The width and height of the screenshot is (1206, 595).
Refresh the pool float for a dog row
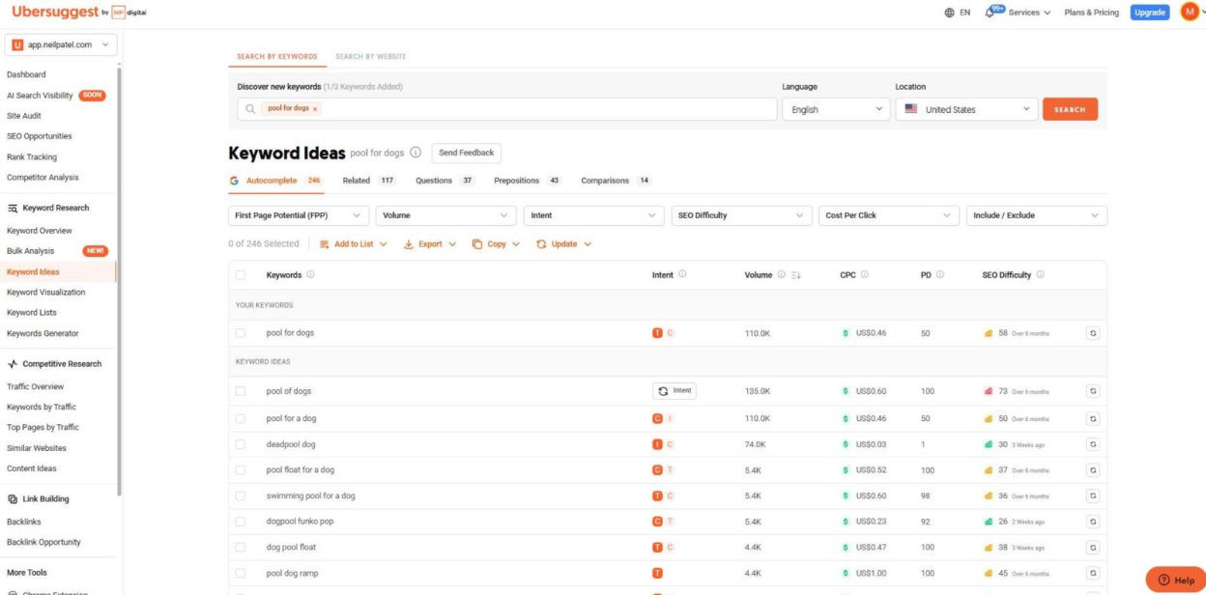1093,470
